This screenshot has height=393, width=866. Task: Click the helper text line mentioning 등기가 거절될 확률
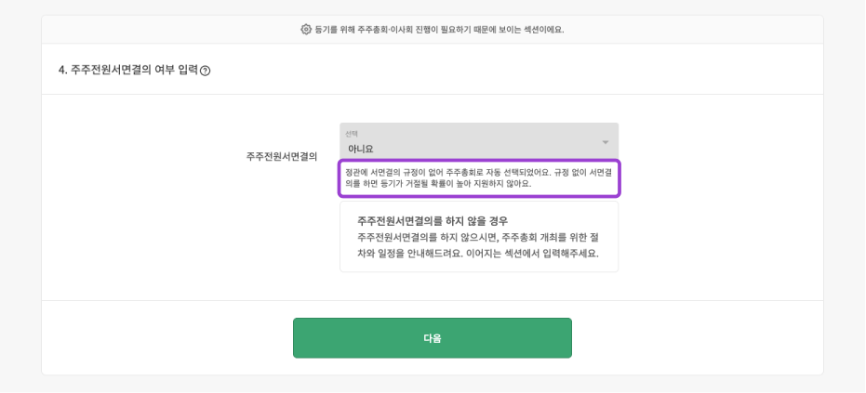tap(438, 184)
